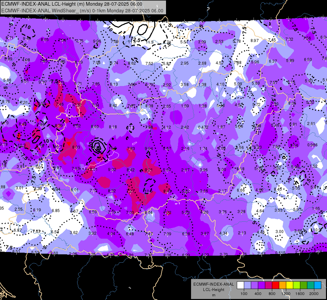The height and width of the screenshot is (300, 327).
Task: Click the 800 label under the legend
Action: 272,294
